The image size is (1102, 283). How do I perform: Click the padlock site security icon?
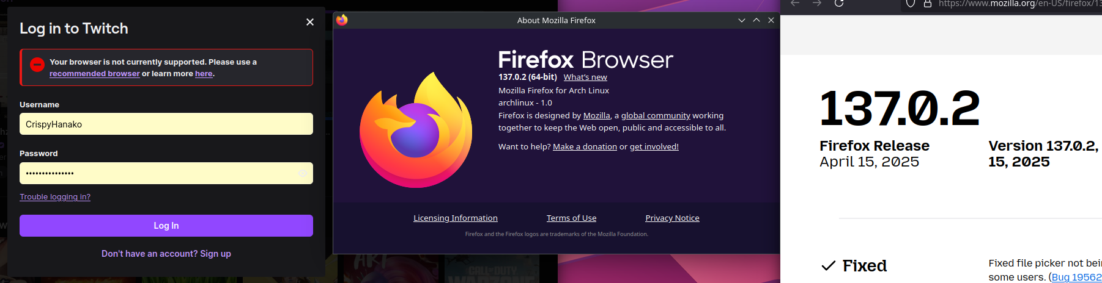coord(928,4)
